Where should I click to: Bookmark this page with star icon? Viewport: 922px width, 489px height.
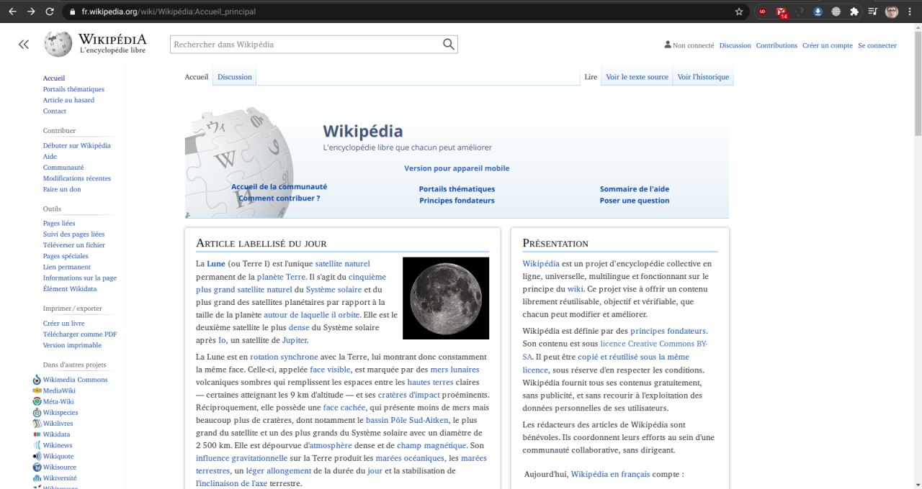tap(739, 12)
